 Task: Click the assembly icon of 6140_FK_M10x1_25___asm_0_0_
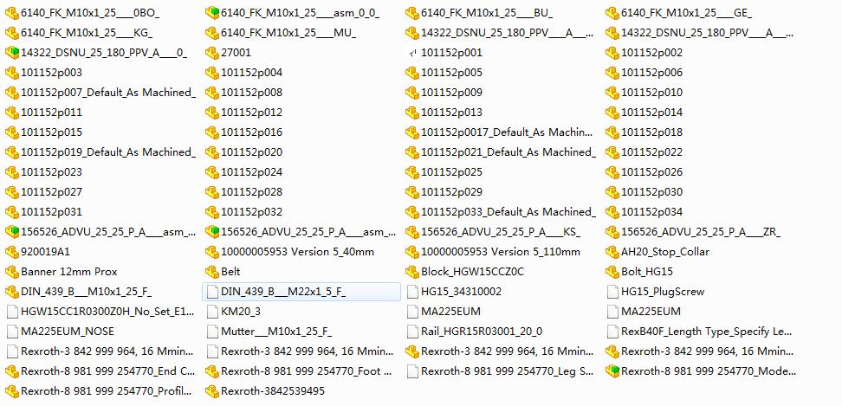[x=212, y=13]
